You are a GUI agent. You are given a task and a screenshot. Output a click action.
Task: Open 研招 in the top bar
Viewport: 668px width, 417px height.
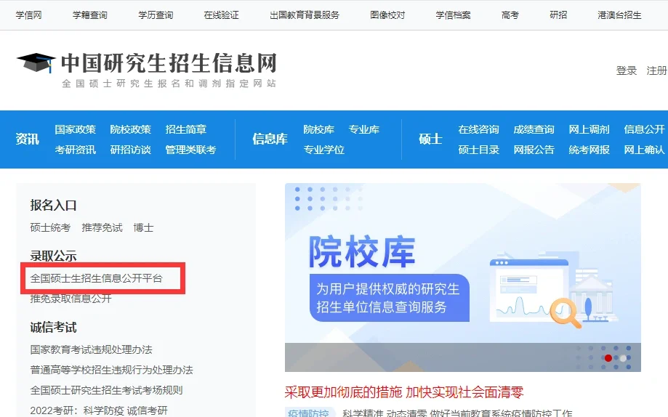(558, 15)
